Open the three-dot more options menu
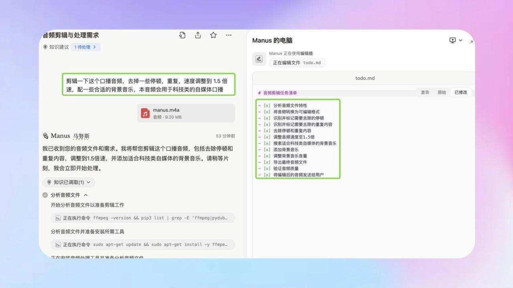Screen dimensions: 513x288 [229, 35]
